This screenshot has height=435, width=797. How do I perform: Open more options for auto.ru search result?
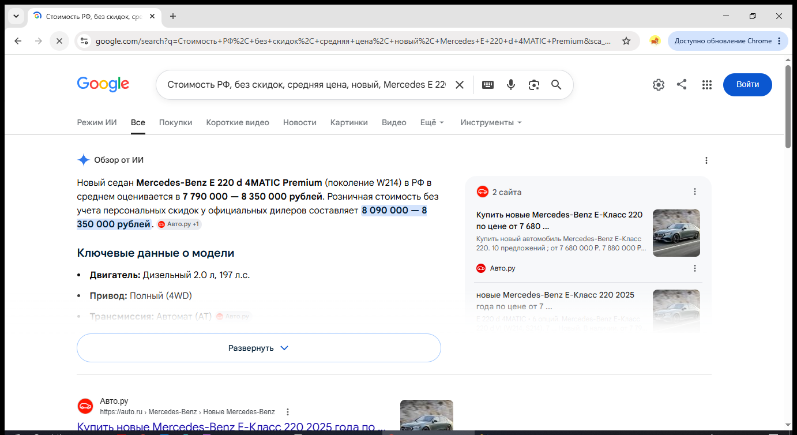pyautogui.click(x=288, y=412)
